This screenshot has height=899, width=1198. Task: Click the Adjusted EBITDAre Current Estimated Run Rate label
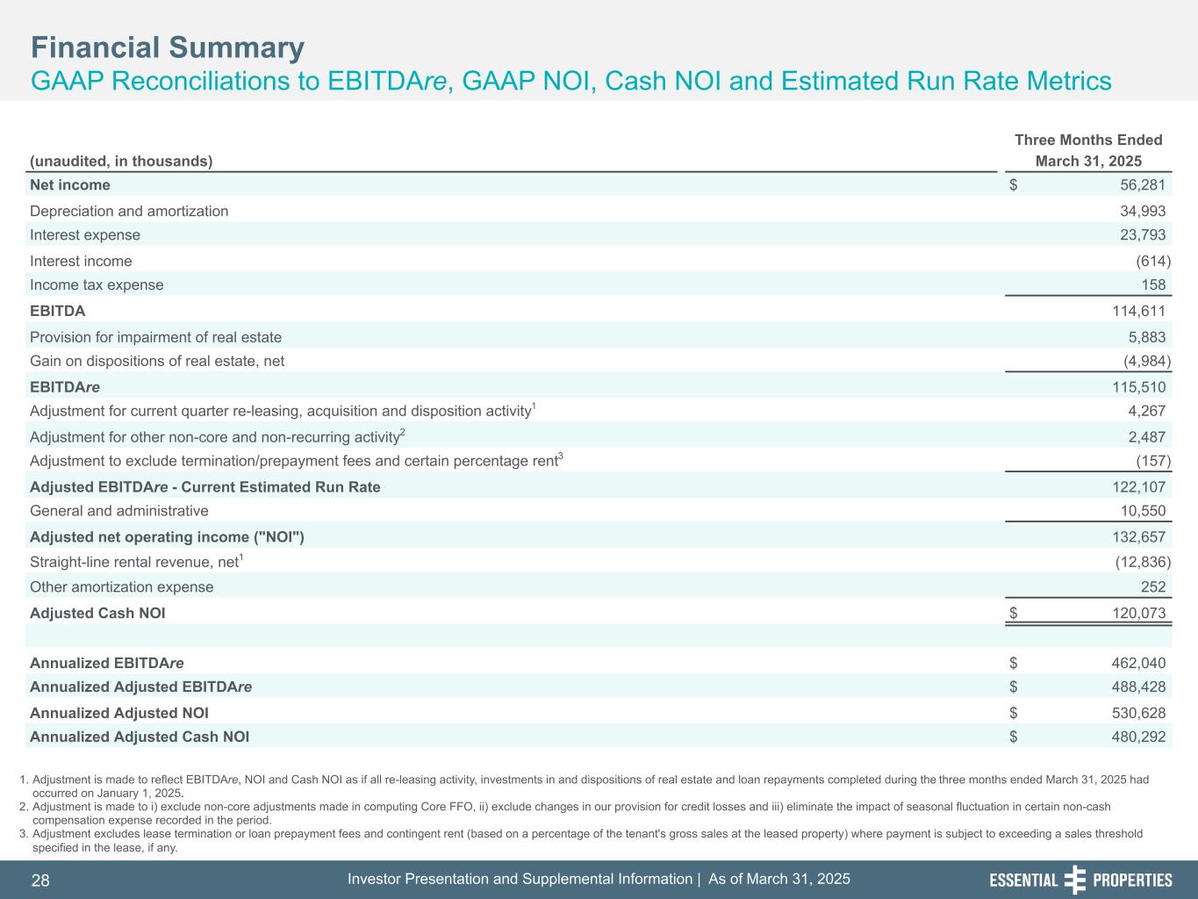(204, 487)
